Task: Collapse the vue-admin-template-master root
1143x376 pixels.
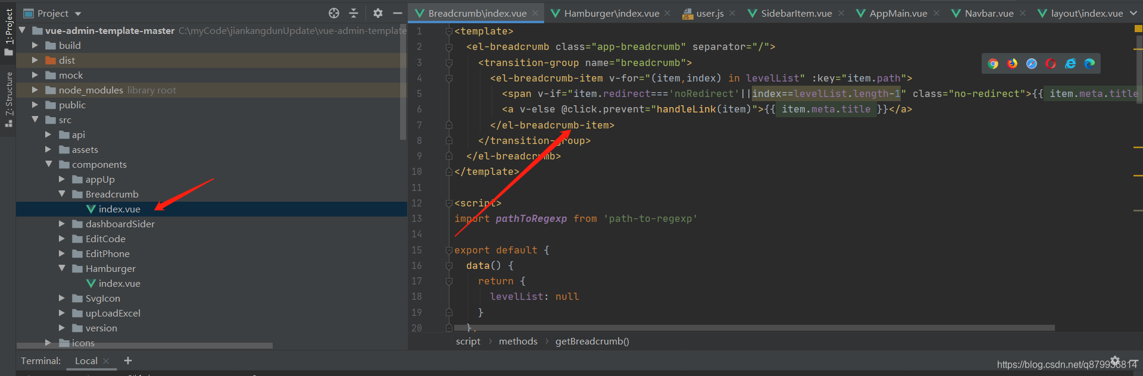Action: tap(22, 30)
